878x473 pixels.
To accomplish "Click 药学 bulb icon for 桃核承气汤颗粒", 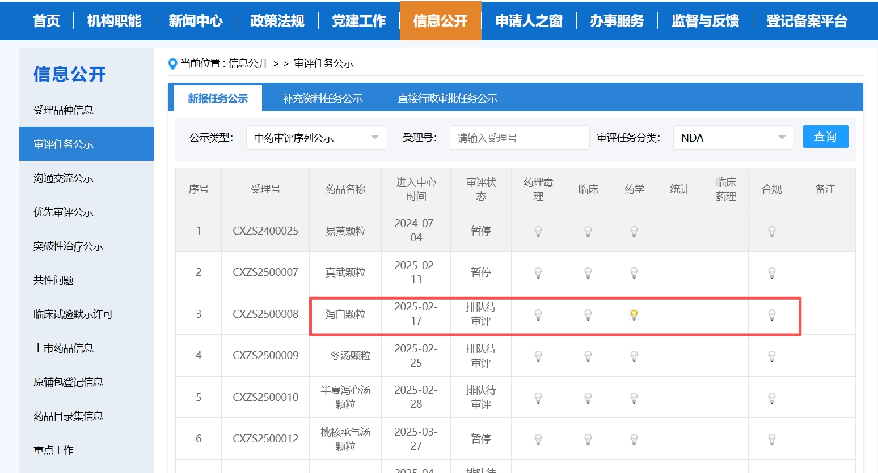I will 634,440.
